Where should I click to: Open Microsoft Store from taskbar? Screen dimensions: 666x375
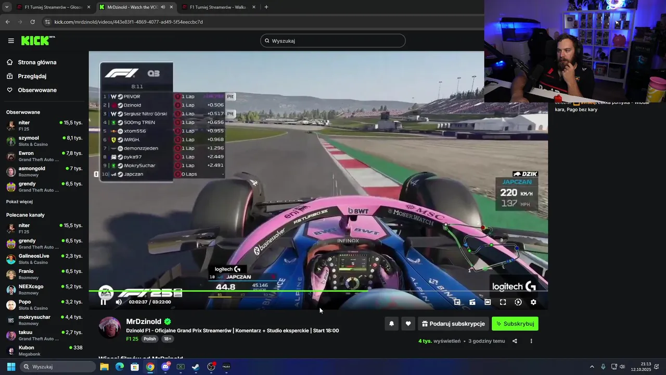point(135,367)
